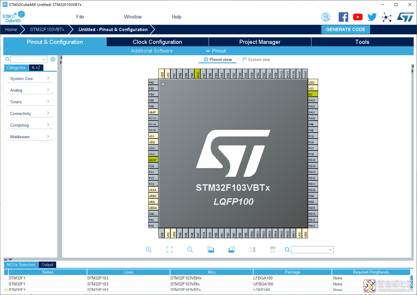417x295 pixels.
Task: Open the File menu
Action: pos(80,17)
